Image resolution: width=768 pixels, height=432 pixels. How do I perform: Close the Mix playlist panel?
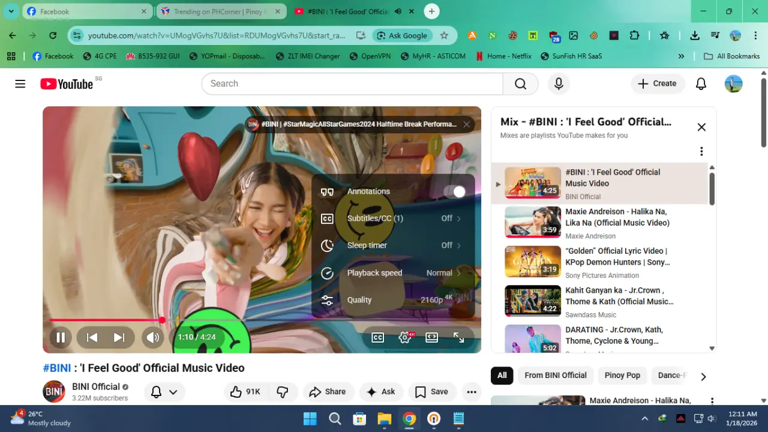[701, 127]
